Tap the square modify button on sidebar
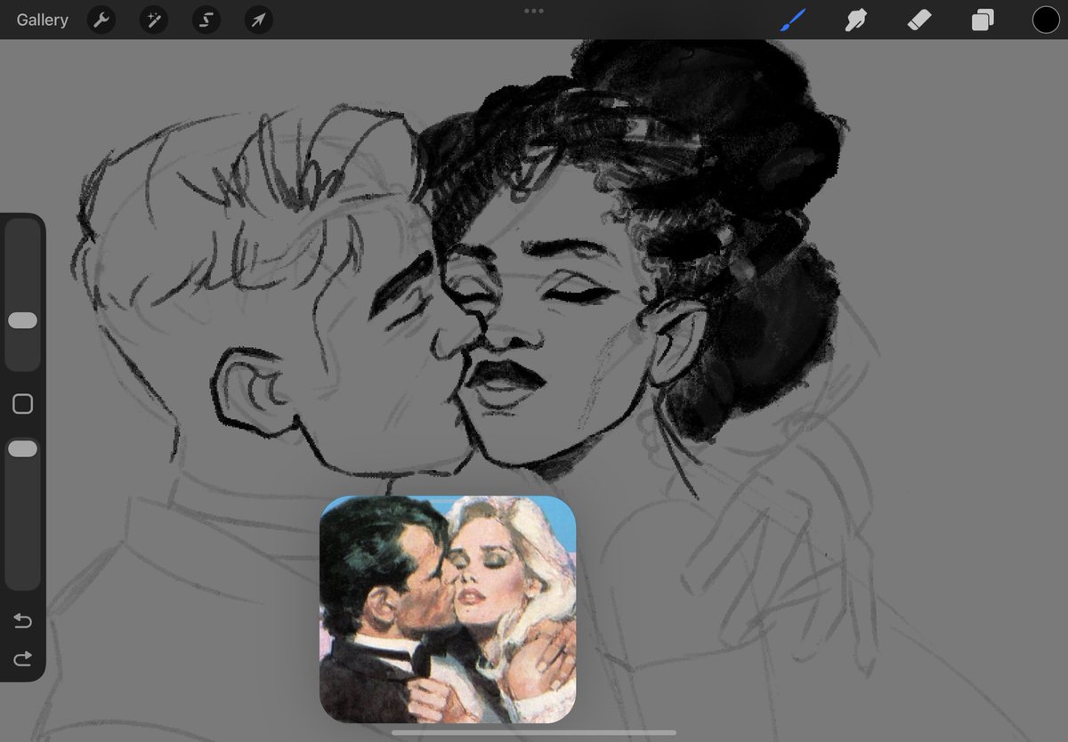Screen dimensions: 1068x742 tap(22, 404)
